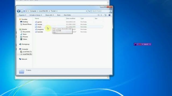Sort by the Name column header

(37, 18)
